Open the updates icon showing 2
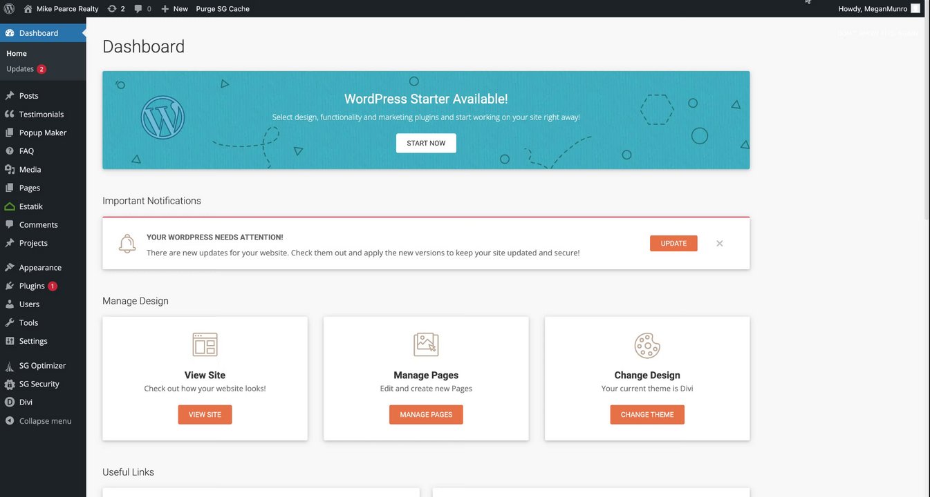The width and height of the screenshot is (930, 497). pos(116,9)
